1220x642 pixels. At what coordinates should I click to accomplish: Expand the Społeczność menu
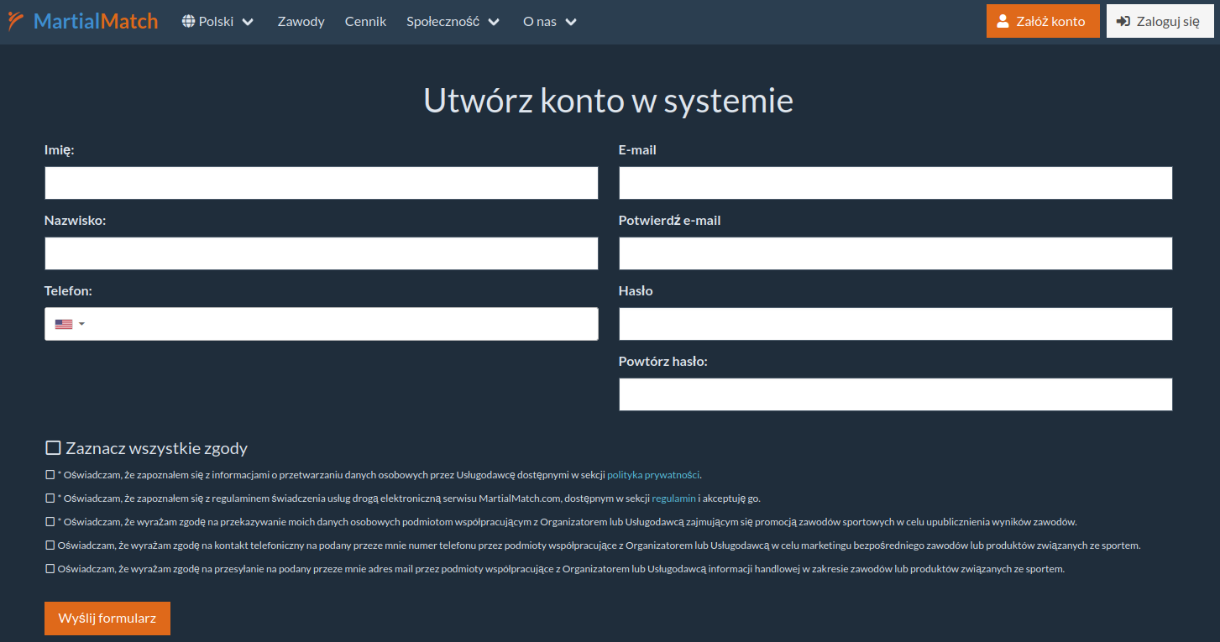coord(453,22)
